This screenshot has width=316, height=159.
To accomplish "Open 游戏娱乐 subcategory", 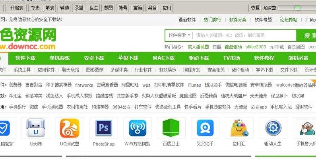I will tap(167, 70).
